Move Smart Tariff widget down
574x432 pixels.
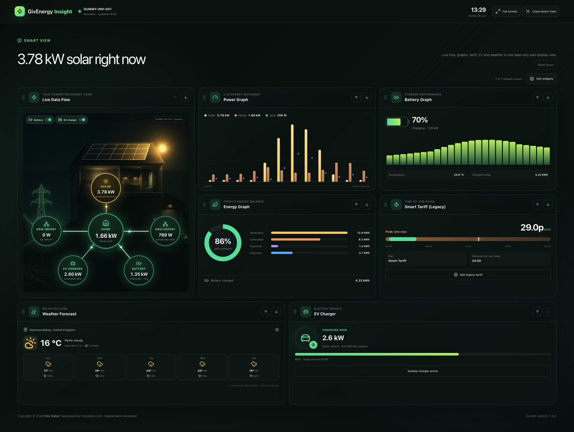tap(548, 205)
